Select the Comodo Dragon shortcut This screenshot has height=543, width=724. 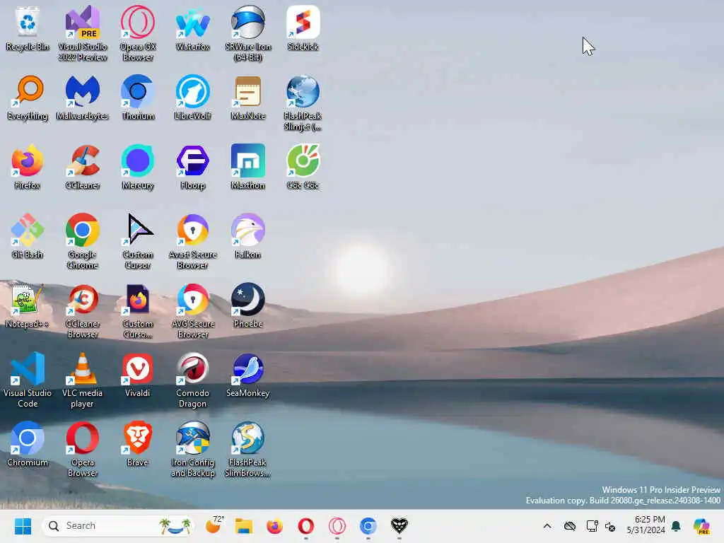click(x=192, y=380)
